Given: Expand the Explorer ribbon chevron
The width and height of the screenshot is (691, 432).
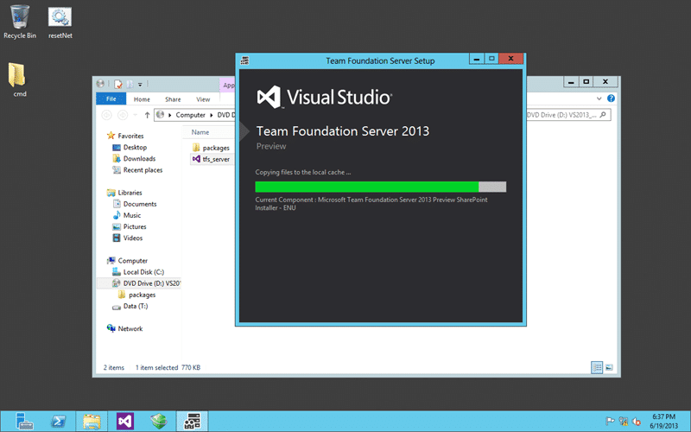Looking at the screenshot, I should 599,98.
